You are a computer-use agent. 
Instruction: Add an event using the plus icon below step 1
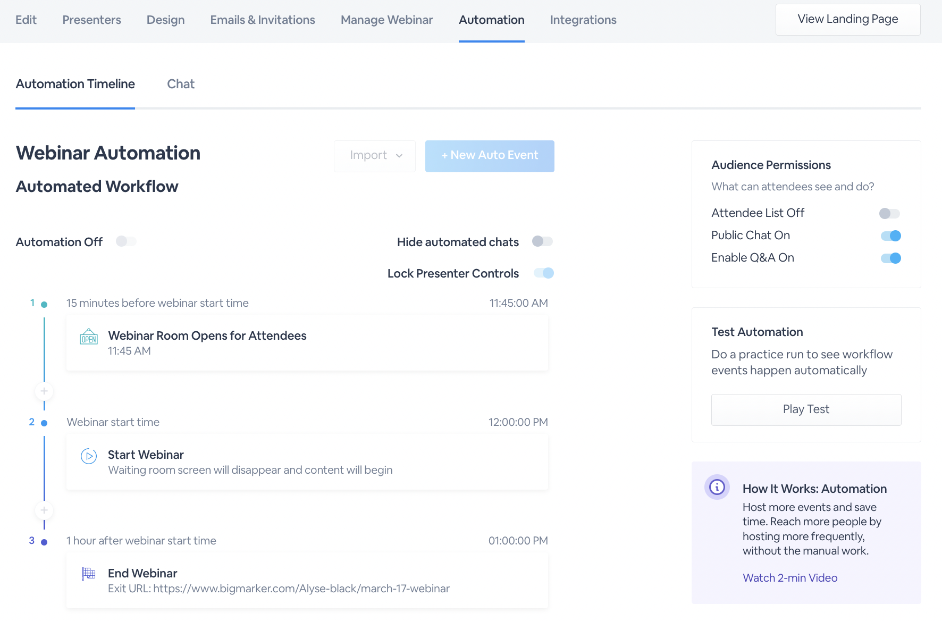(x=44, y=391)
